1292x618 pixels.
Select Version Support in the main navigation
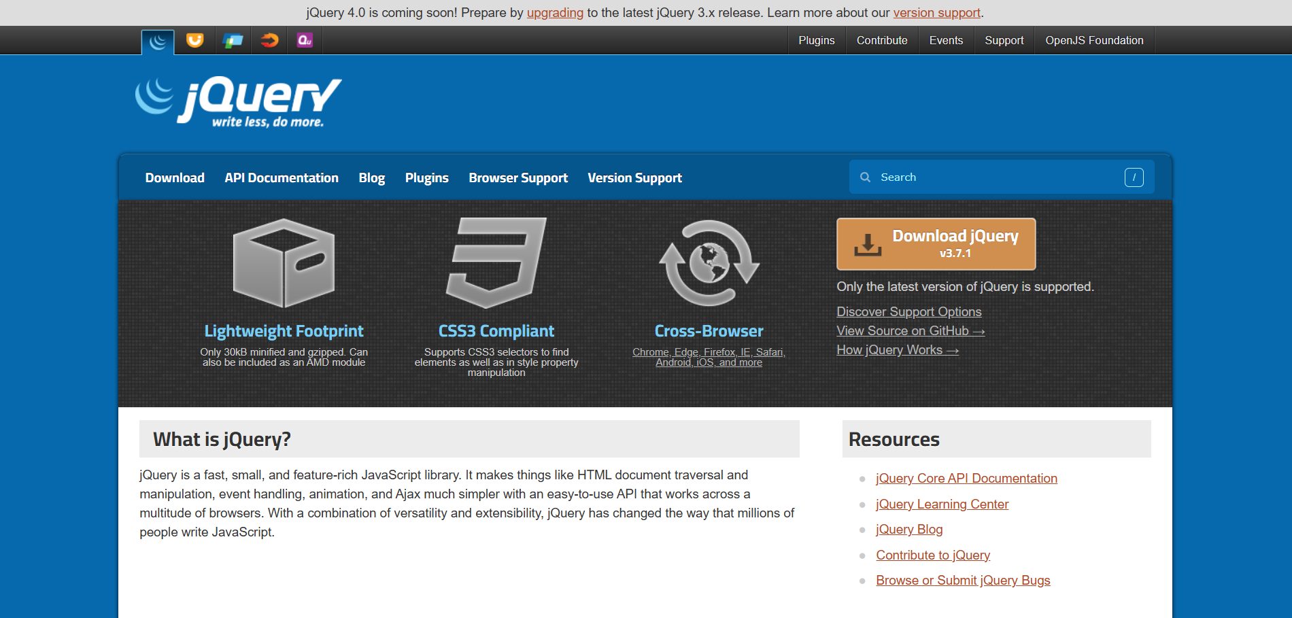coord(634,178)
